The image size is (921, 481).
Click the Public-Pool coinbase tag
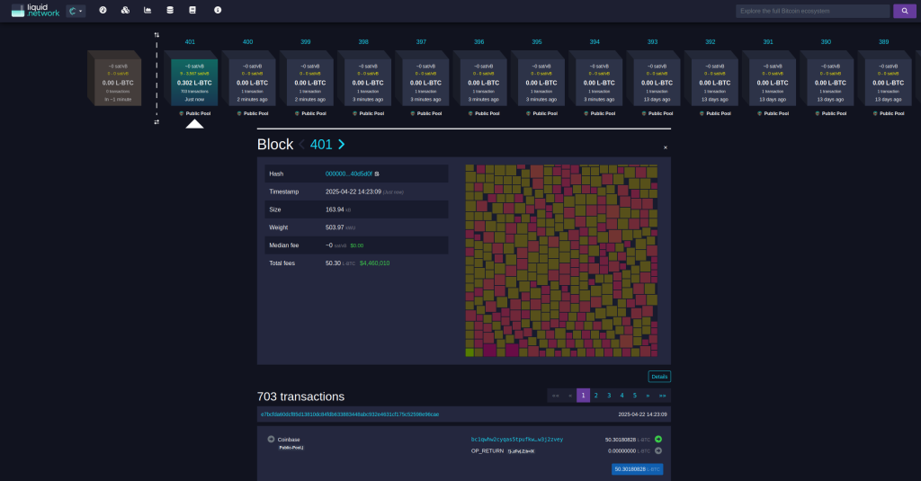point(291,448)
